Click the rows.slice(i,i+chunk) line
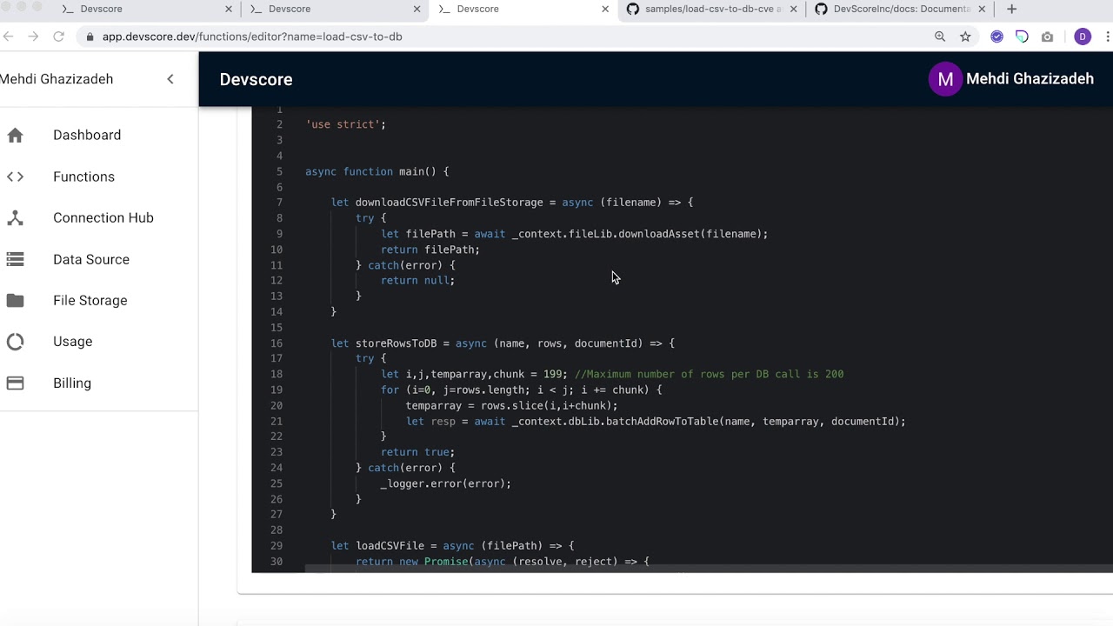This screenshot has width=1113, height=626. click(511, 405)
